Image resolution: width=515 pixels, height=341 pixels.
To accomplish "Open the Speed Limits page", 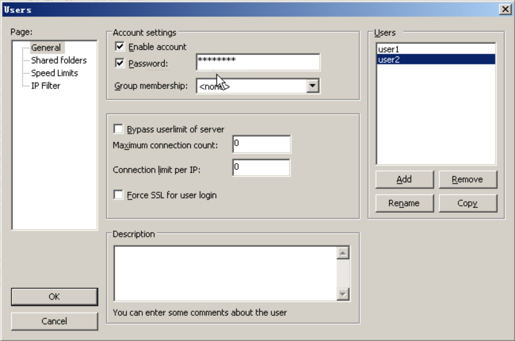I will (54, 73).
